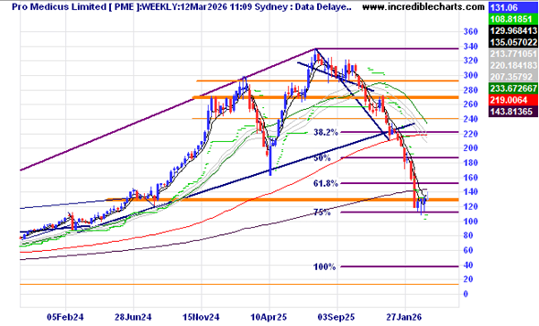
Task: Click the 100% retracement label
Action: (x=324, y=267)
